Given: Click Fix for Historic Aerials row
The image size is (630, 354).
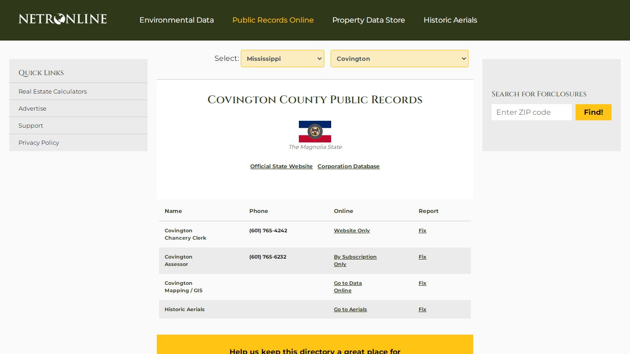Looking at the screenshot, I should (x=422, y=309).
